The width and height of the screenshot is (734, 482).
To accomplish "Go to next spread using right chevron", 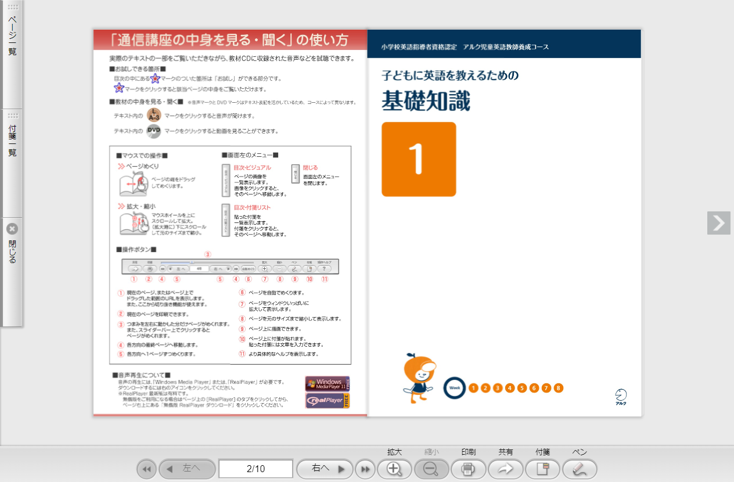I will point(718,223).
